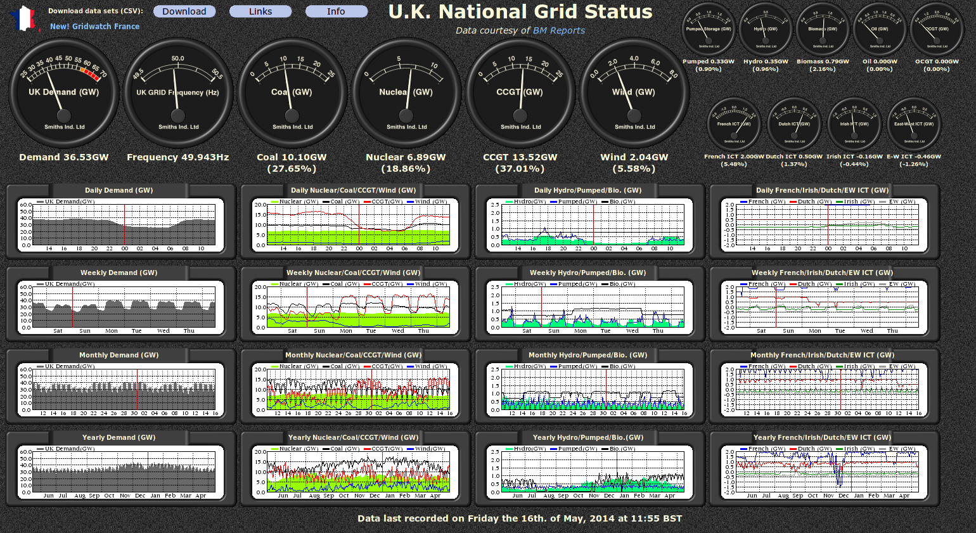Open the Info menu button
This screenshot has height=533, width=976.
point(336,11)
